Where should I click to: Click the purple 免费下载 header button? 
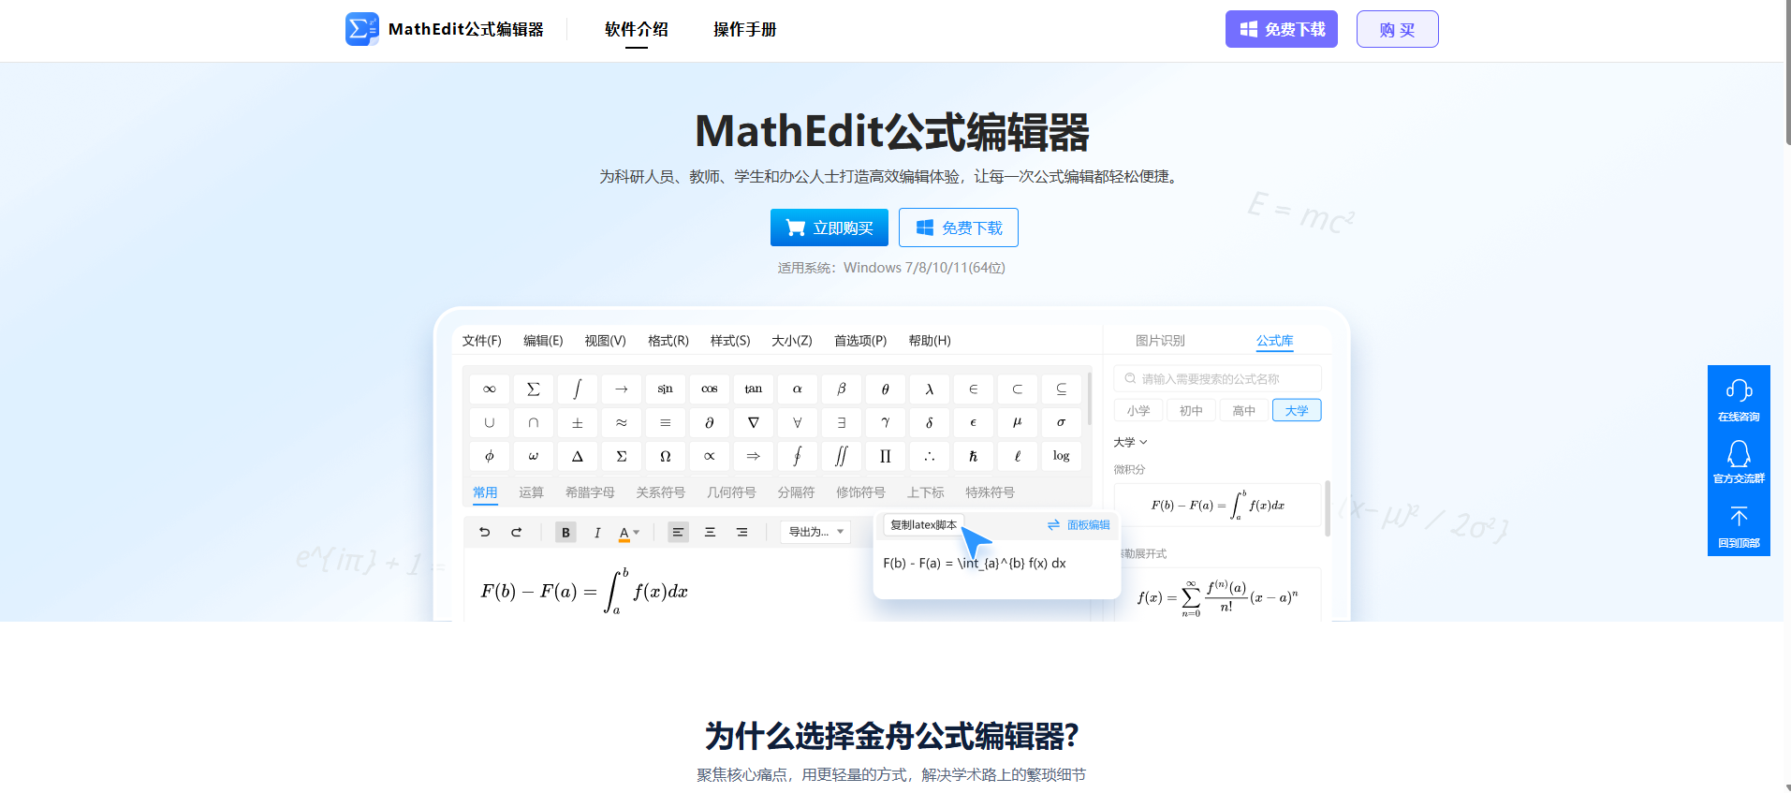[x=1282, y=29]
